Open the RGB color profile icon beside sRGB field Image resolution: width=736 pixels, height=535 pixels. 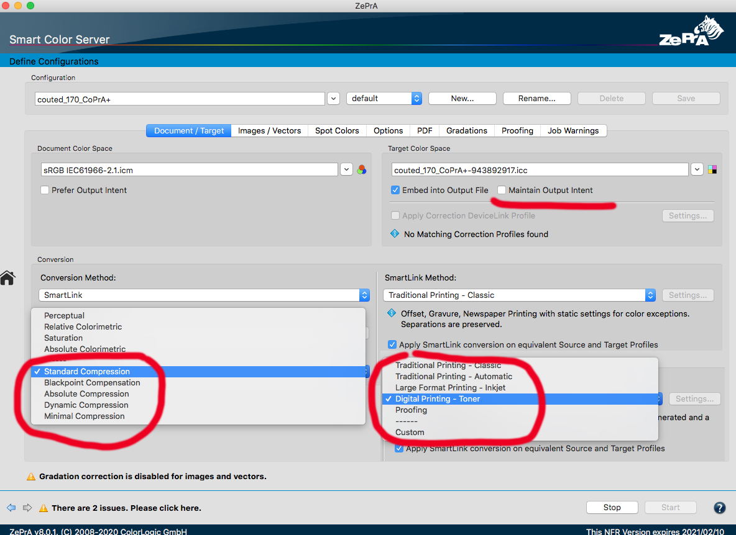point(361,169)
